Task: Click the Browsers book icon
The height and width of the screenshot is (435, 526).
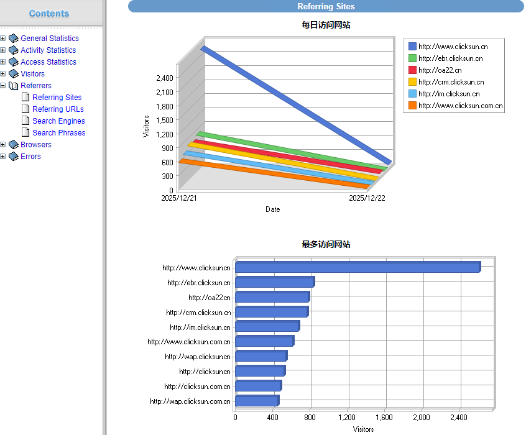Action: click(14, 145)
